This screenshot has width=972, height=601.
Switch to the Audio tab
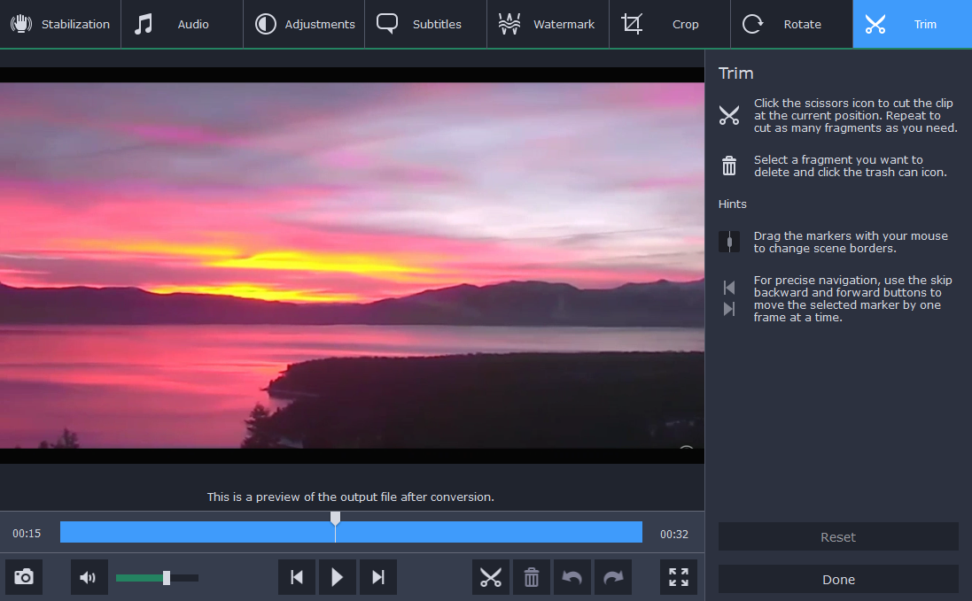click(182, 24)
